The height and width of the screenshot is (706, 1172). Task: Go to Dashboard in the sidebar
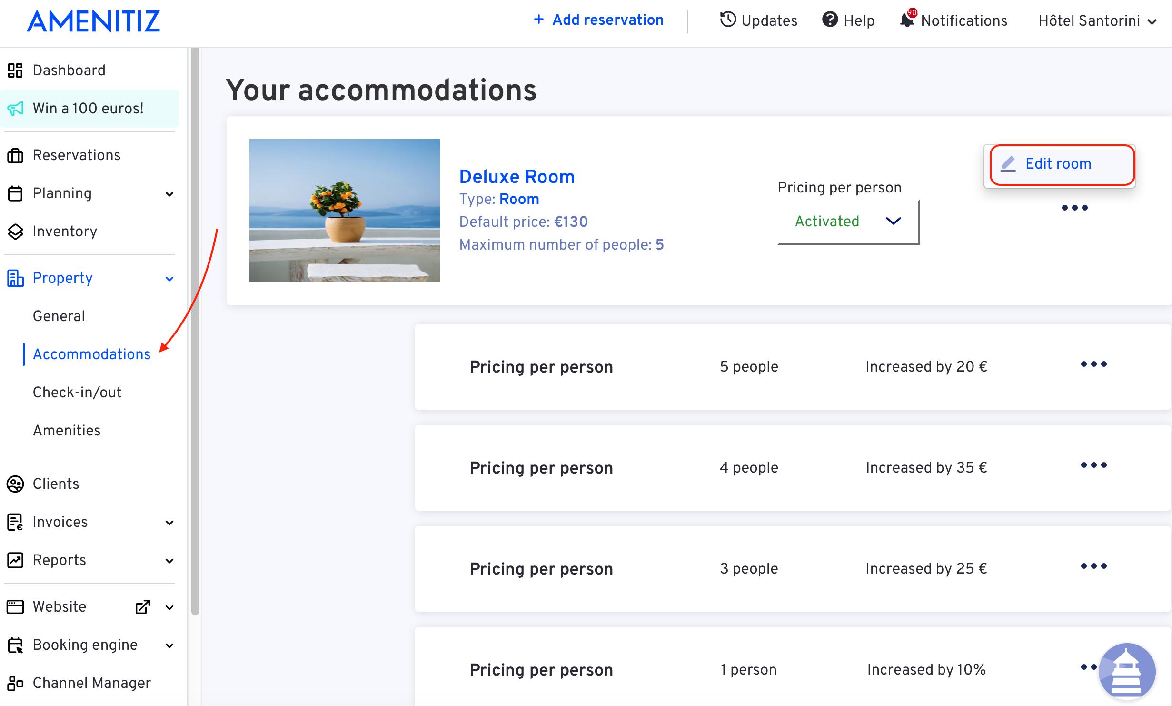pyautogui.click(x=69, y=71)
